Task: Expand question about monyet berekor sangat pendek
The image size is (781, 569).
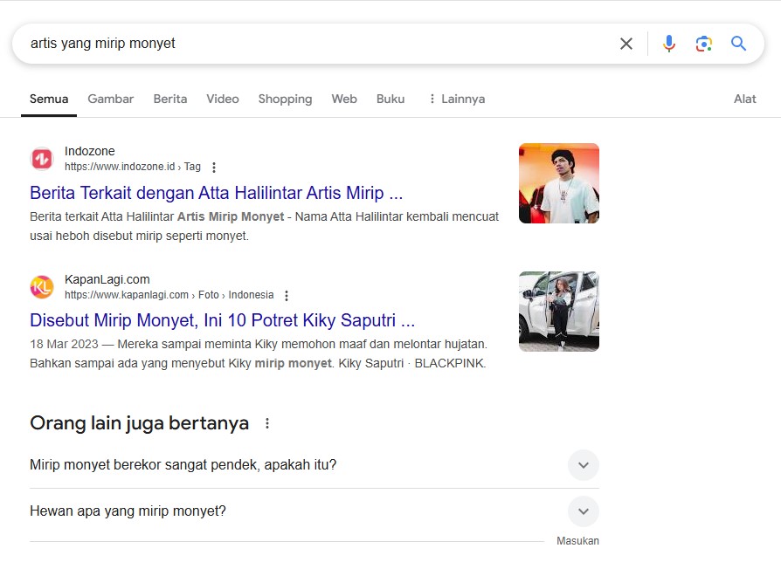Action: [584, 465]
